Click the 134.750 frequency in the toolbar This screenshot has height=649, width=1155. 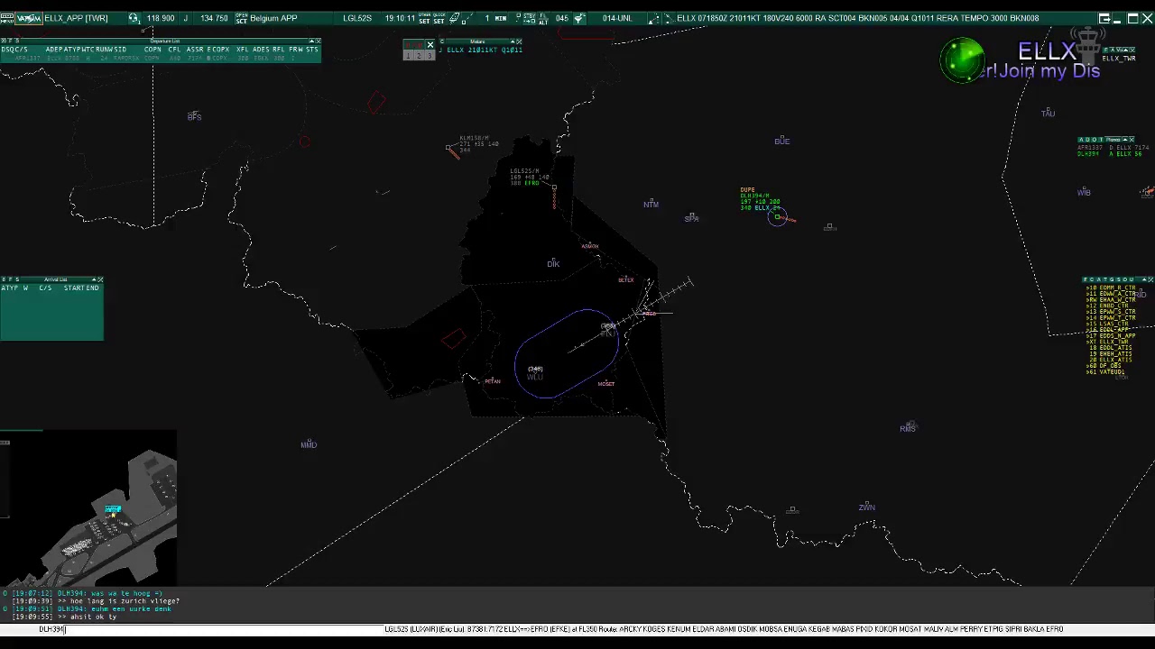pyautogui.click(x=214, y=18)
